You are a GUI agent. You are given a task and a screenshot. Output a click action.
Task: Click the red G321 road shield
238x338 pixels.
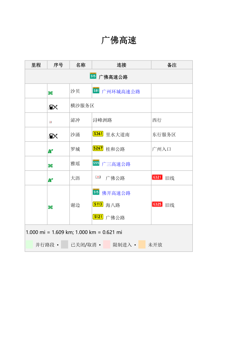[x=157, y=177]
